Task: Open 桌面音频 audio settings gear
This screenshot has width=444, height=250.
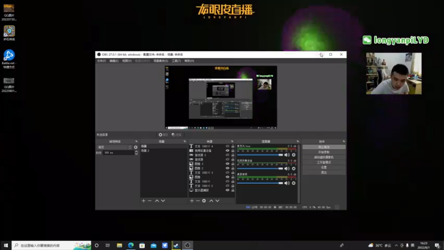Action: click(x=294, y=183)
